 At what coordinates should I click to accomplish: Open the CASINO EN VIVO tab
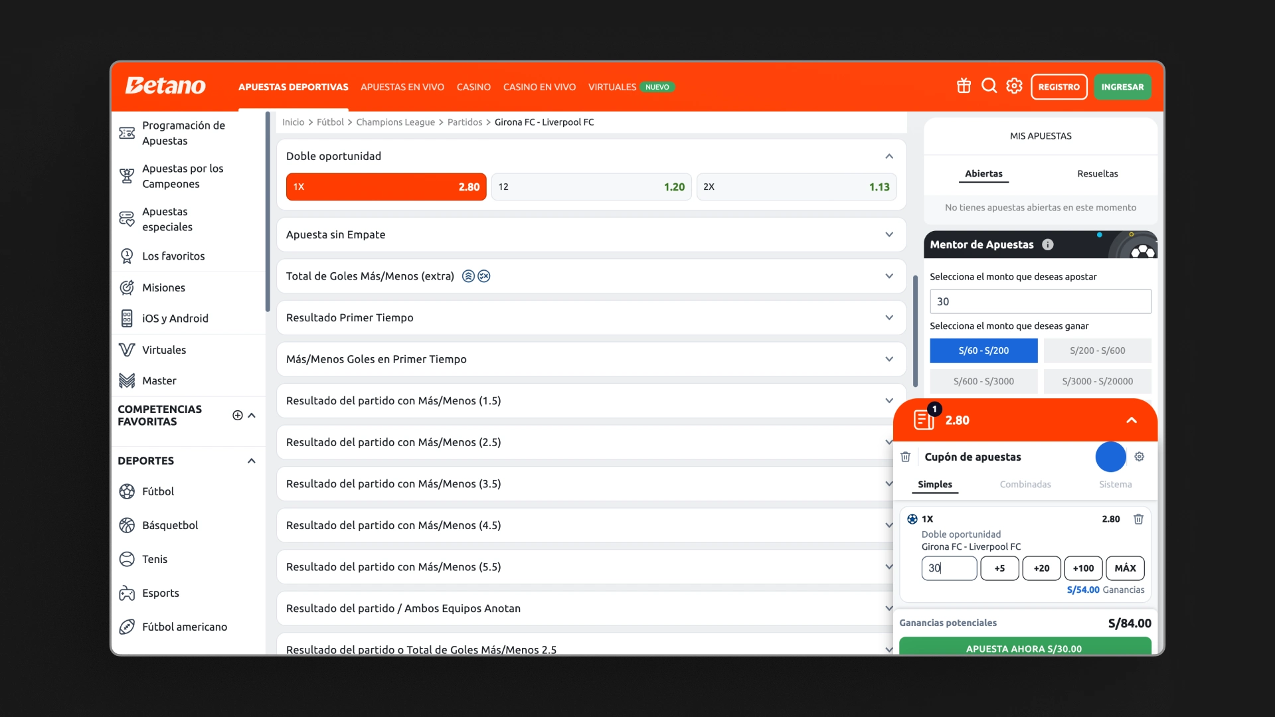click(x=539, y=87)
